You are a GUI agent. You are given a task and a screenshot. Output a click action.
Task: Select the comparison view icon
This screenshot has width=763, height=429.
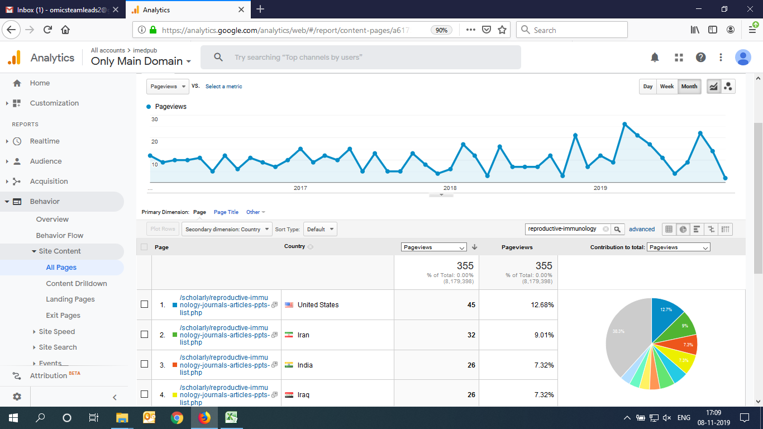711,229
